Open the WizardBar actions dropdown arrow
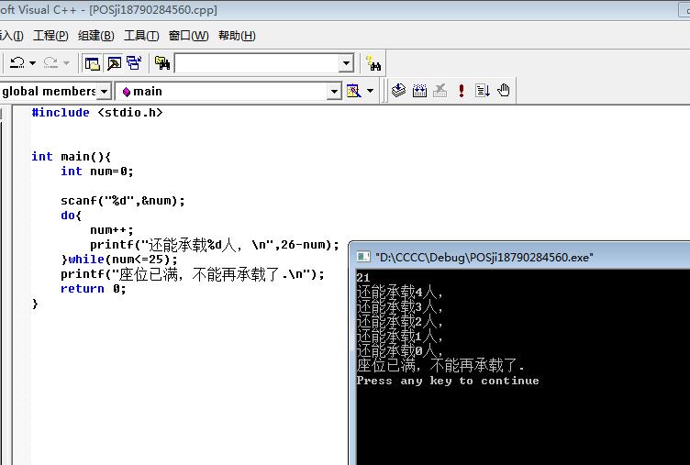 pyautogui.click(x=370, y=91)
